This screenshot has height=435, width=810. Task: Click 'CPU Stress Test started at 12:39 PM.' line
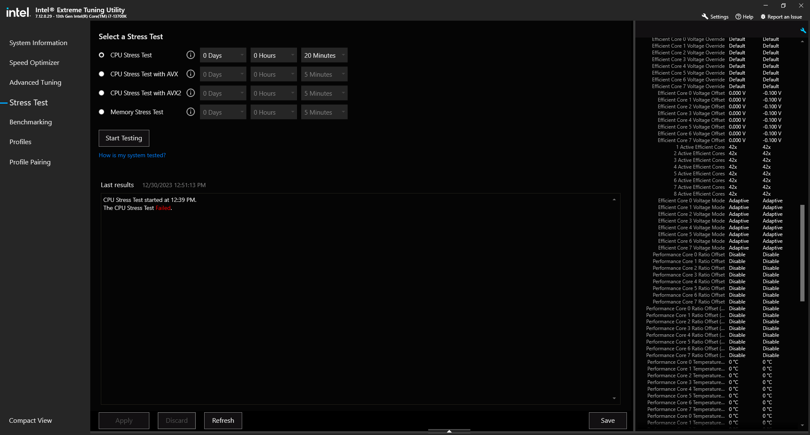pyautogui.click(x=150, y=200)
